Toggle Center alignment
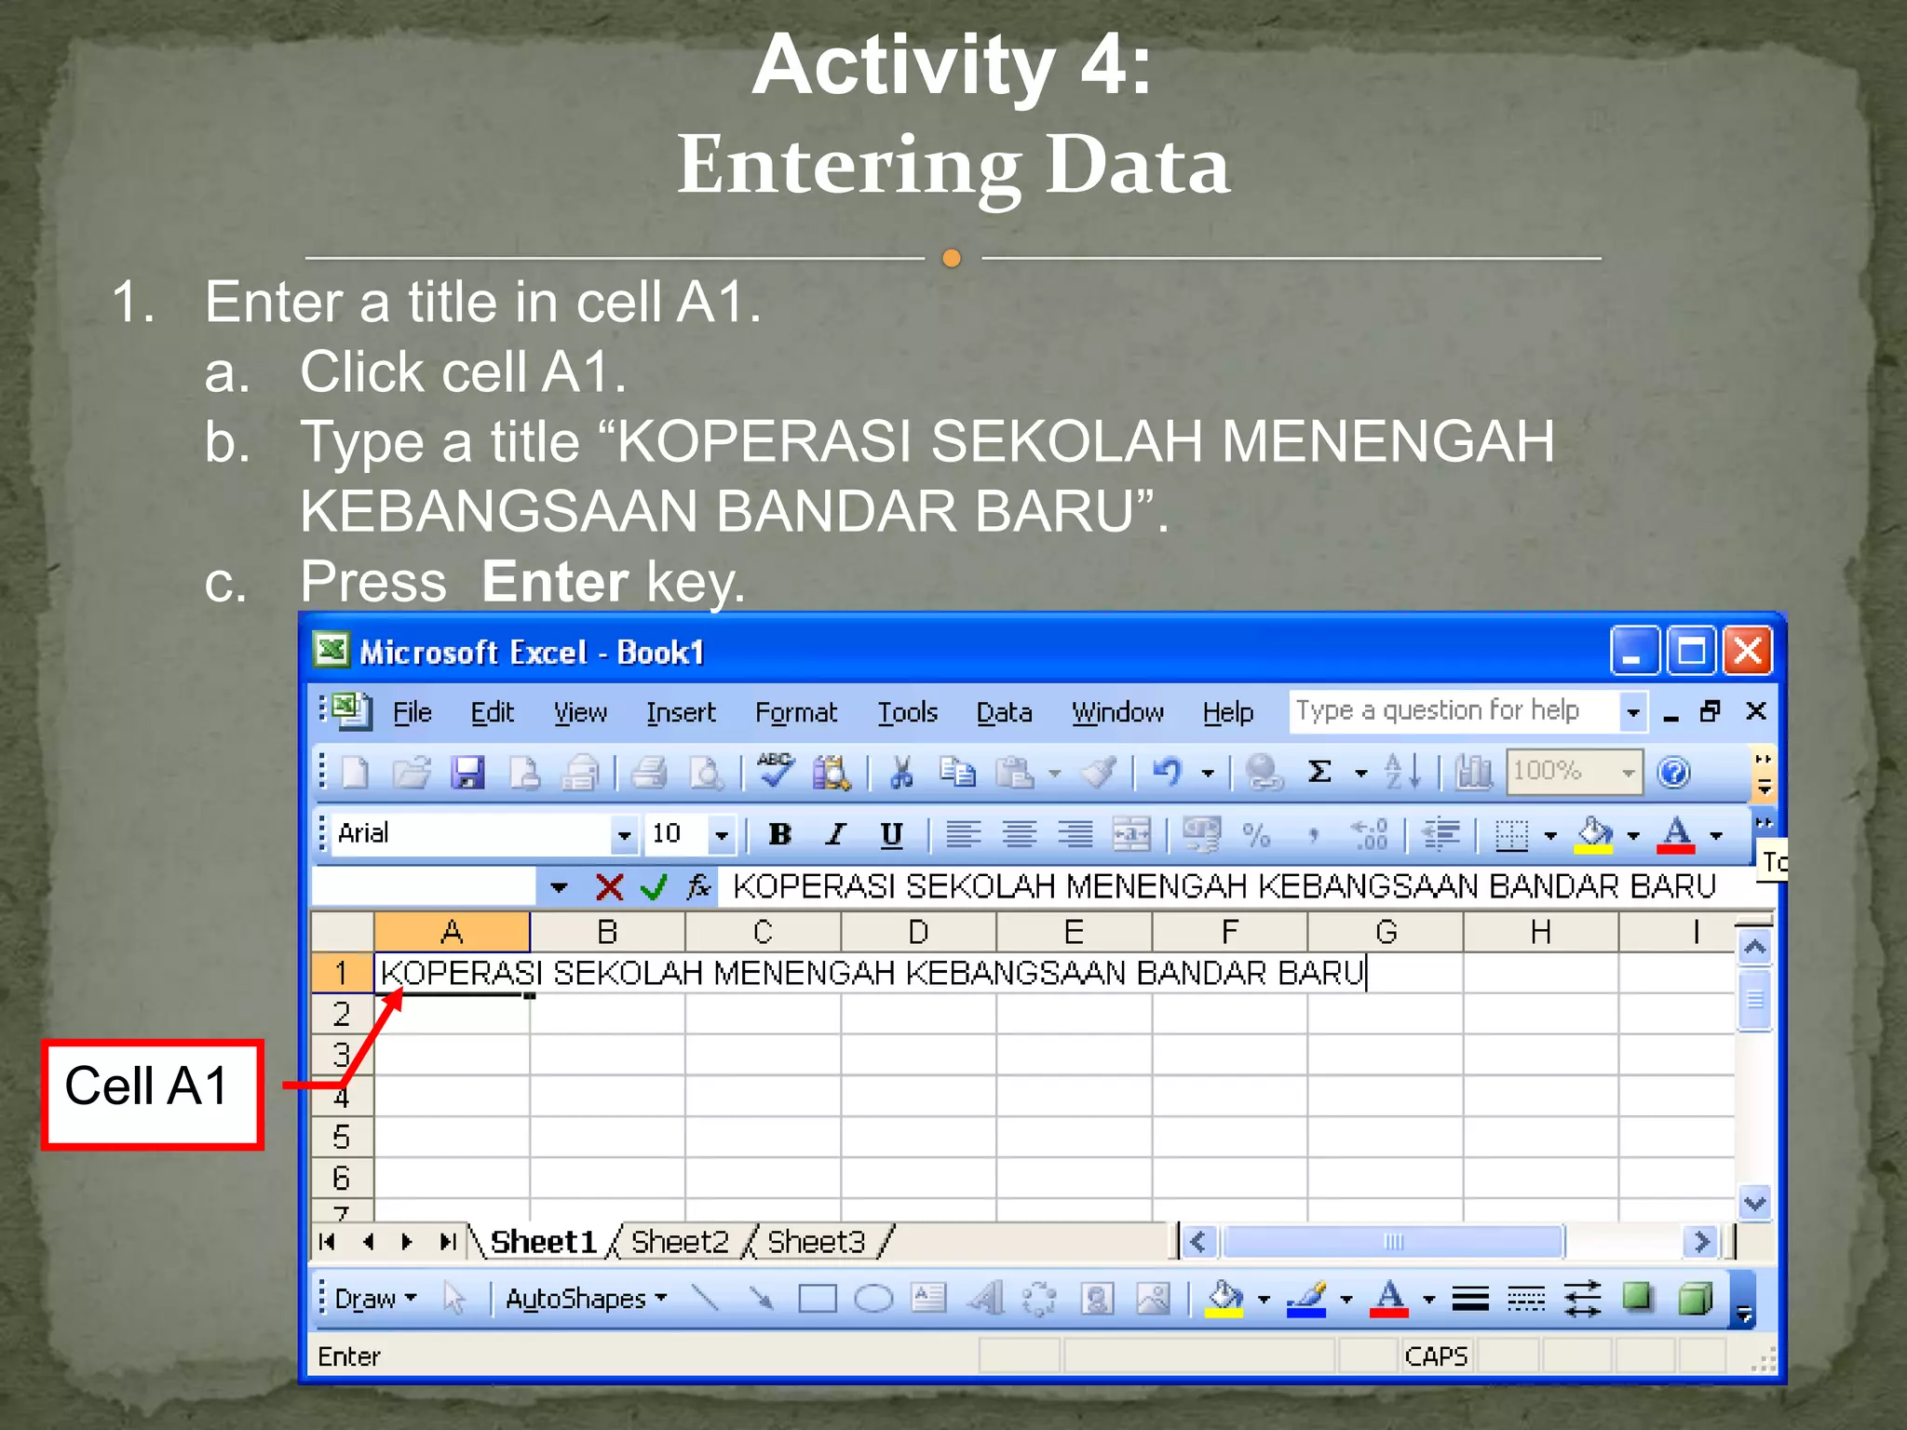This screenshot has height=1430, width=1907. click(1020, 835)
